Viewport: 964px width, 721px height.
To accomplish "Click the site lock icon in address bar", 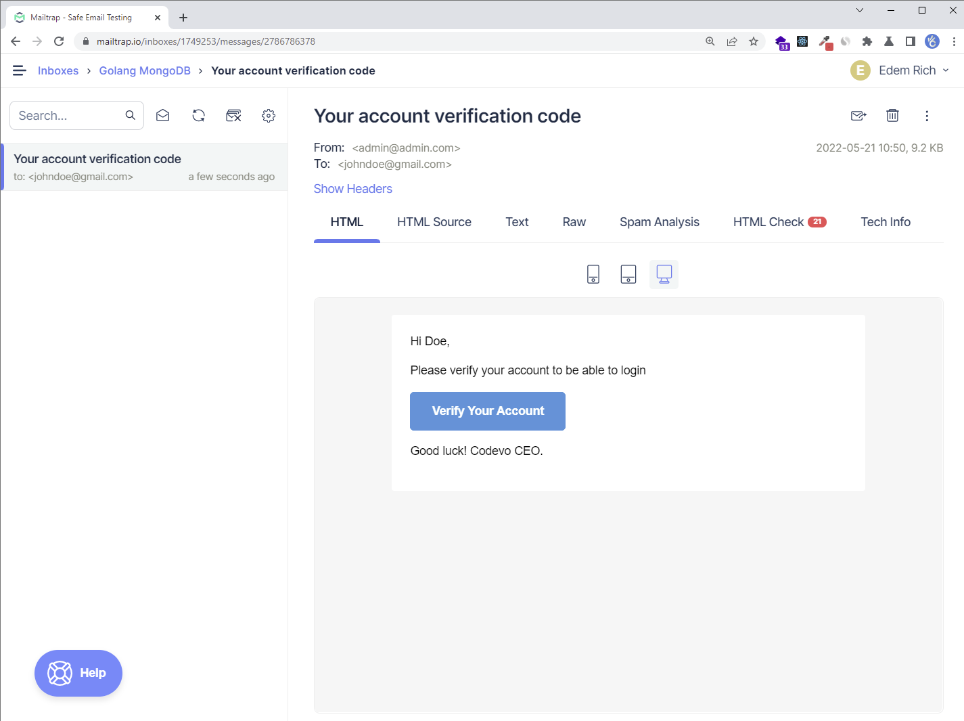I will pyautogui.click(x=86, y=41).
